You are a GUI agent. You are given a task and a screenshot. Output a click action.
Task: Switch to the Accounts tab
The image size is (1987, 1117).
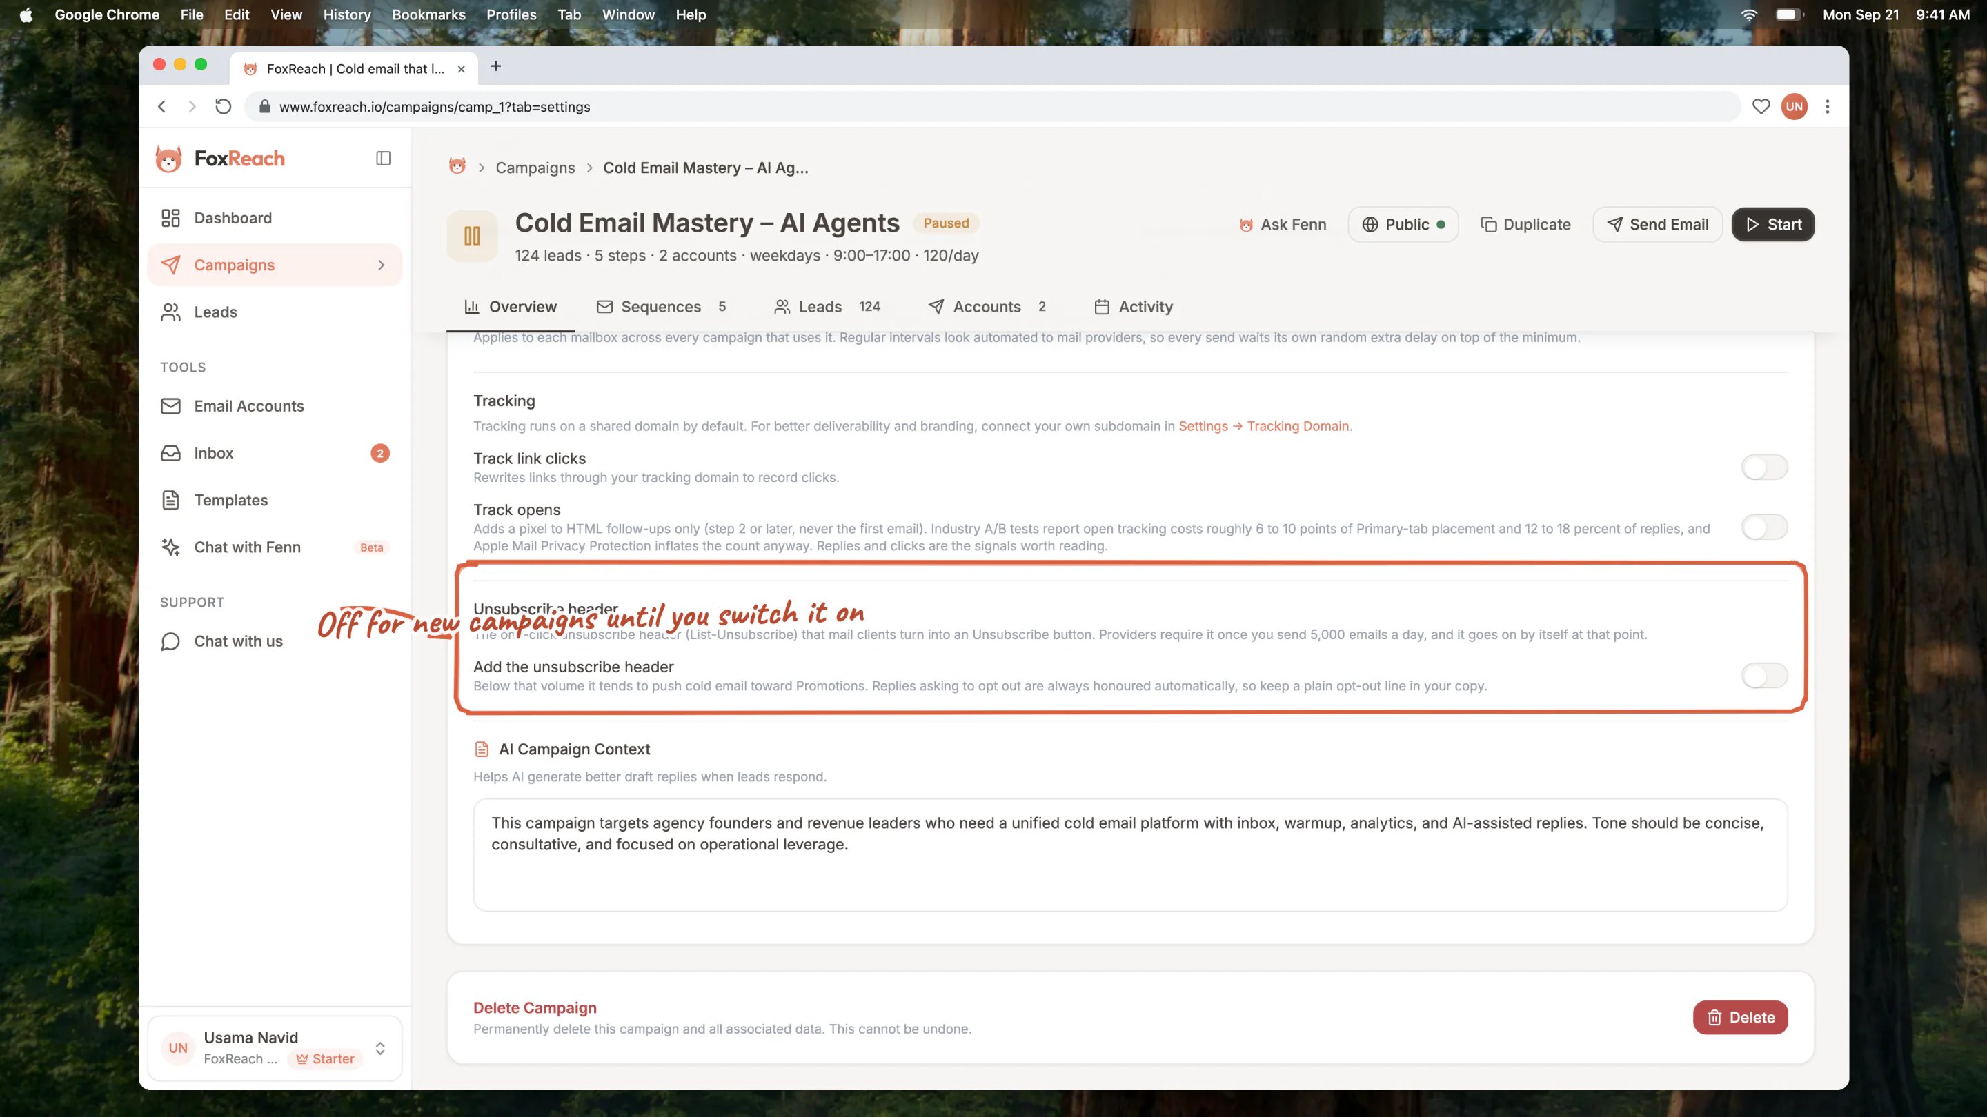click(987, 307)
